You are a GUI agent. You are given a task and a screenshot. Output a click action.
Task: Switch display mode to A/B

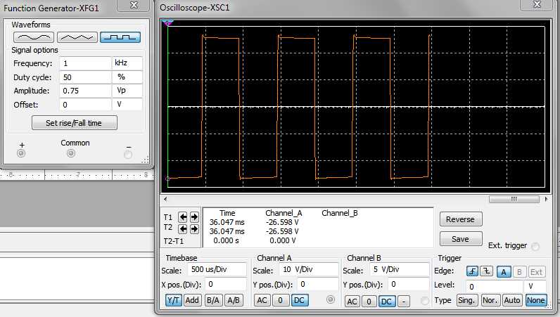(234, 300)
